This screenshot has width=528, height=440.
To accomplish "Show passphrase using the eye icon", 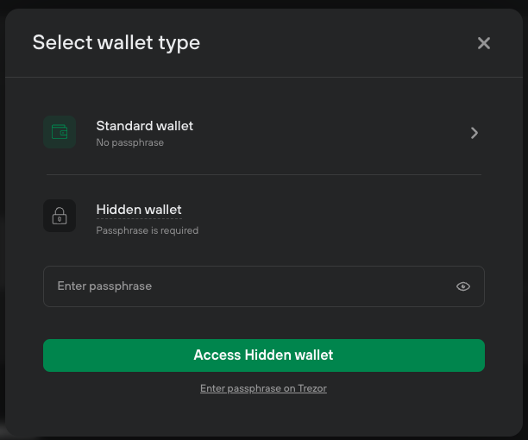I will coord(463,286).
